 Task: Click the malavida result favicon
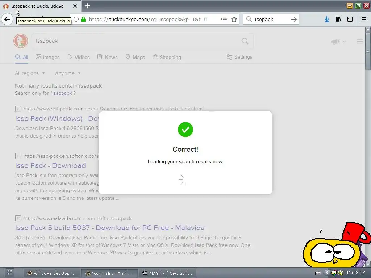click(18, 218)
